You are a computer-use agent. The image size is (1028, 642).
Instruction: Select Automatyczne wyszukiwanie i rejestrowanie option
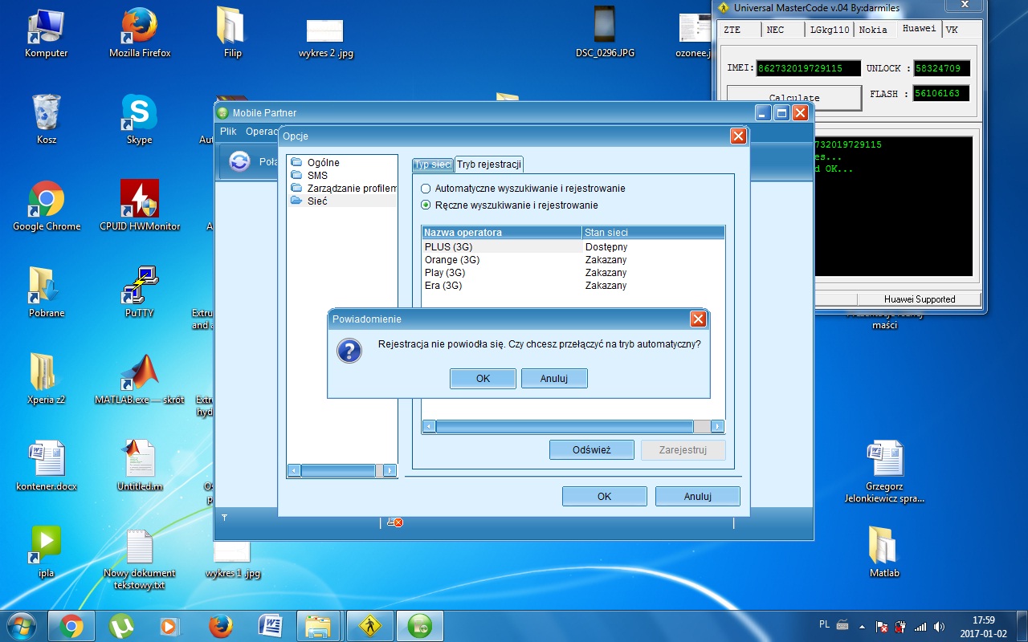tap(426, 189)
